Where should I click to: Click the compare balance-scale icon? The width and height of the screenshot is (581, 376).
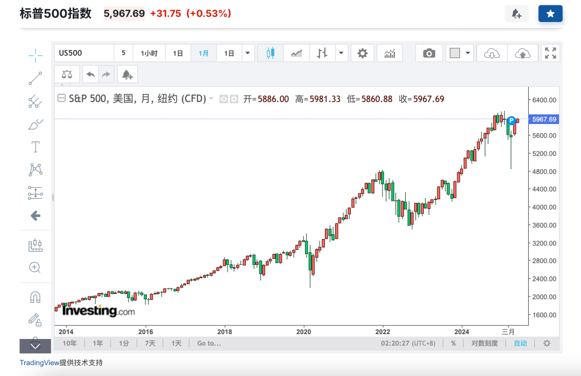click(67, 75)
